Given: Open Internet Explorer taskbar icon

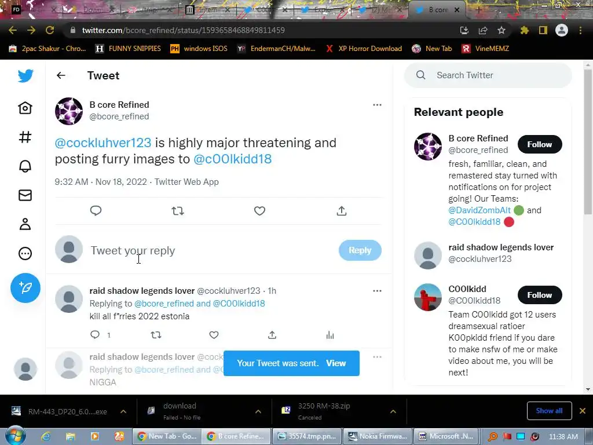Looking at the screenshot, I should click(x=46, y=436).
